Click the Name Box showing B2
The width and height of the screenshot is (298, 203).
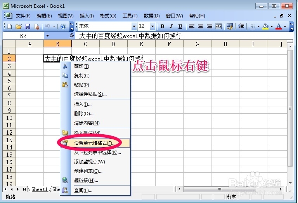[23, 36]
